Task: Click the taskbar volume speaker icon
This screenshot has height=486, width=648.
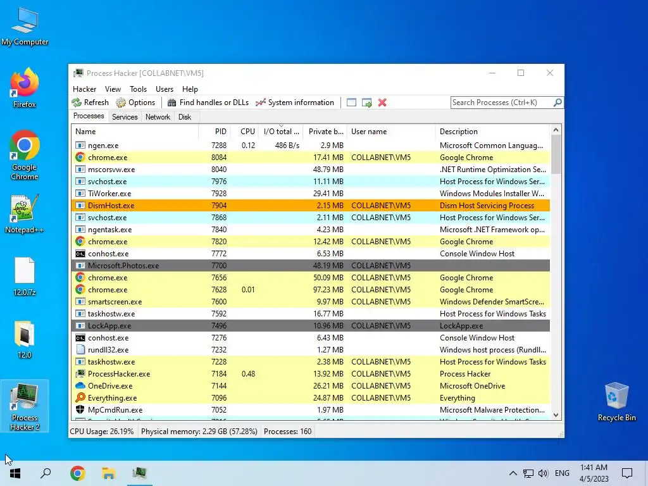Action: point(543,473)
